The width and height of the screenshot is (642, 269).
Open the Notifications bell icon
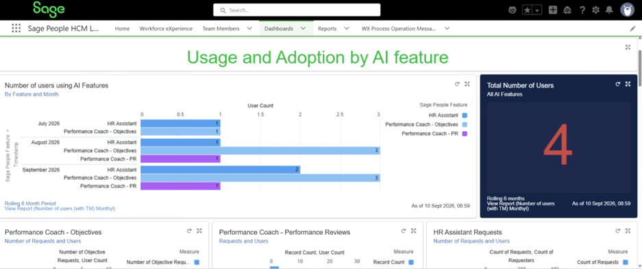610,10
